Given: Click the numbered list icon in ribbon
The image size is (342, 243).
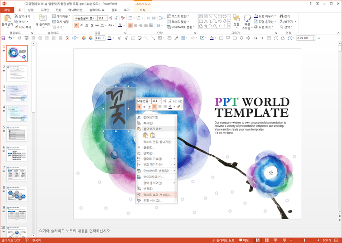Looking at the screenshot, I should (138, 18).
